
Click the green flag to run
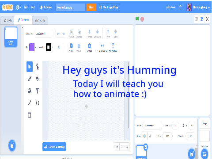pyautogui.click(x=137, y=19)
